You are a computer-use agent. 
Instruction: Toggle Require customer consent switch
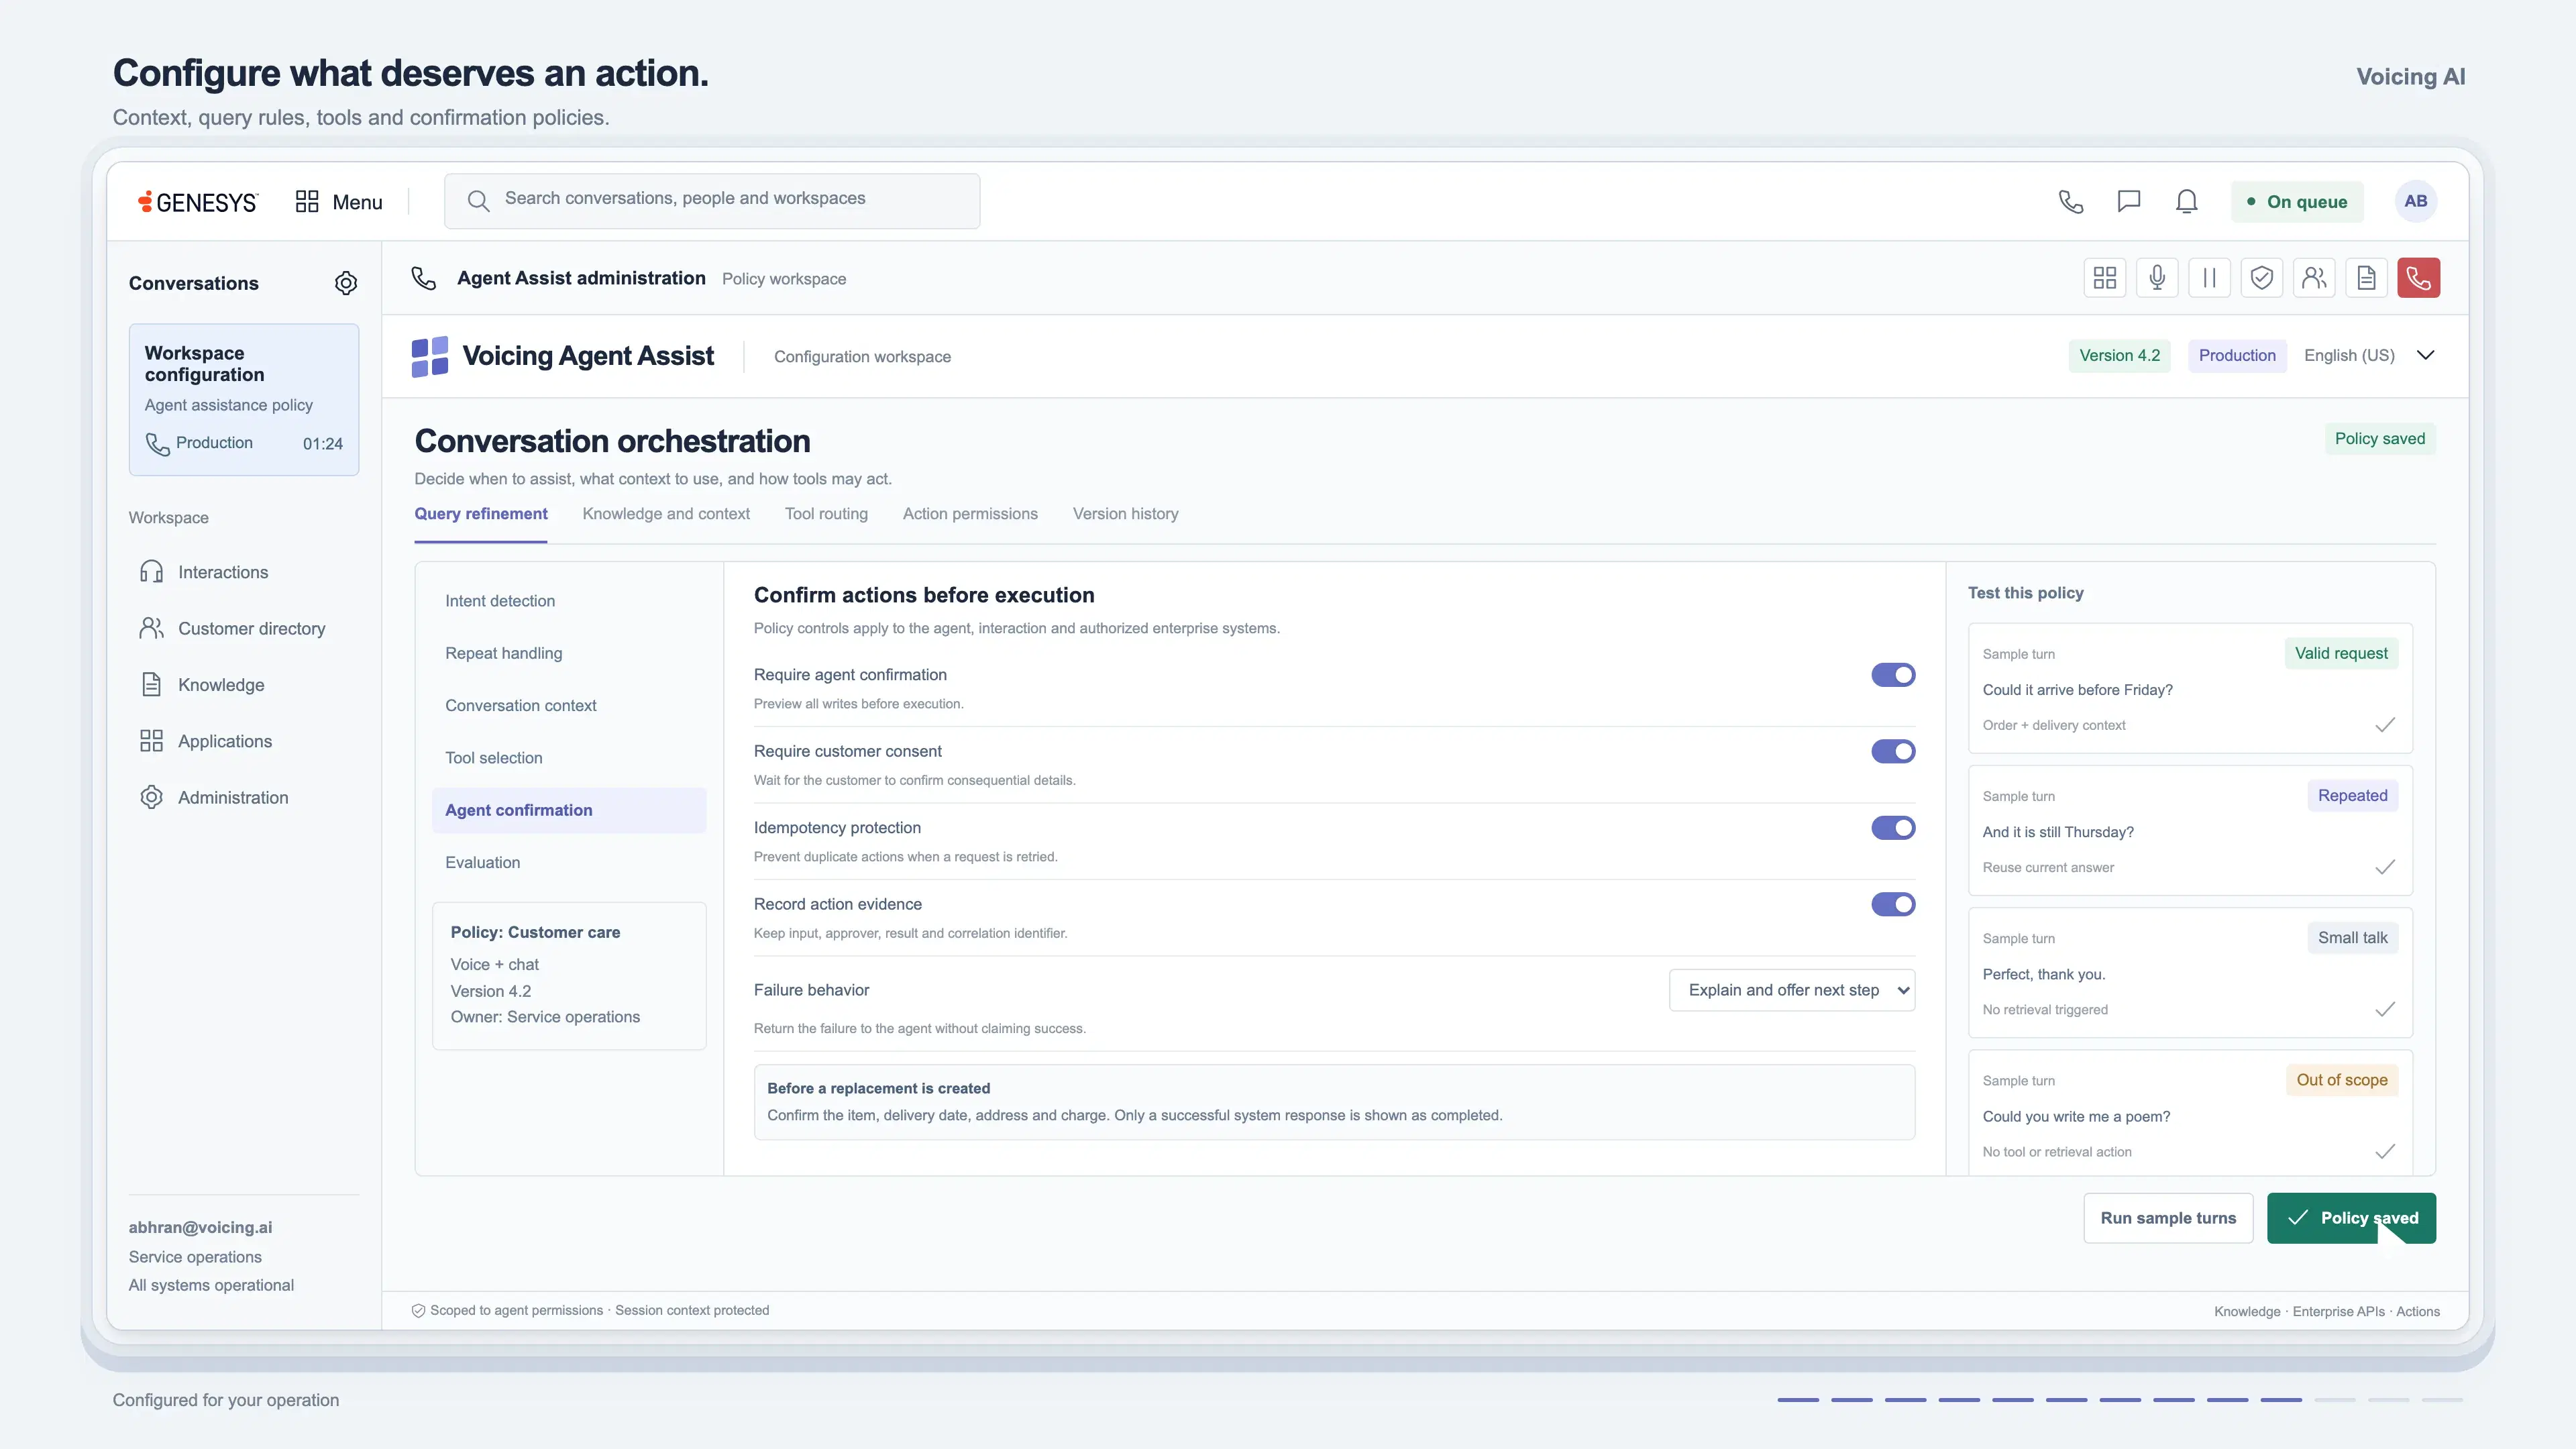pyautogui.click(x=1893, y=752)
